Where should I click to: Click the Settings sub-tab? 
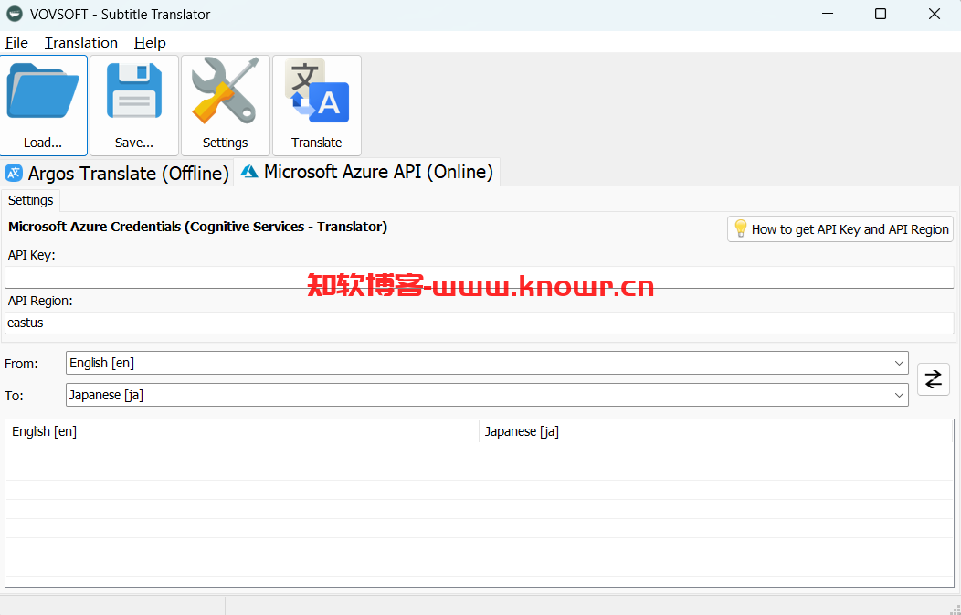point(31,200)
